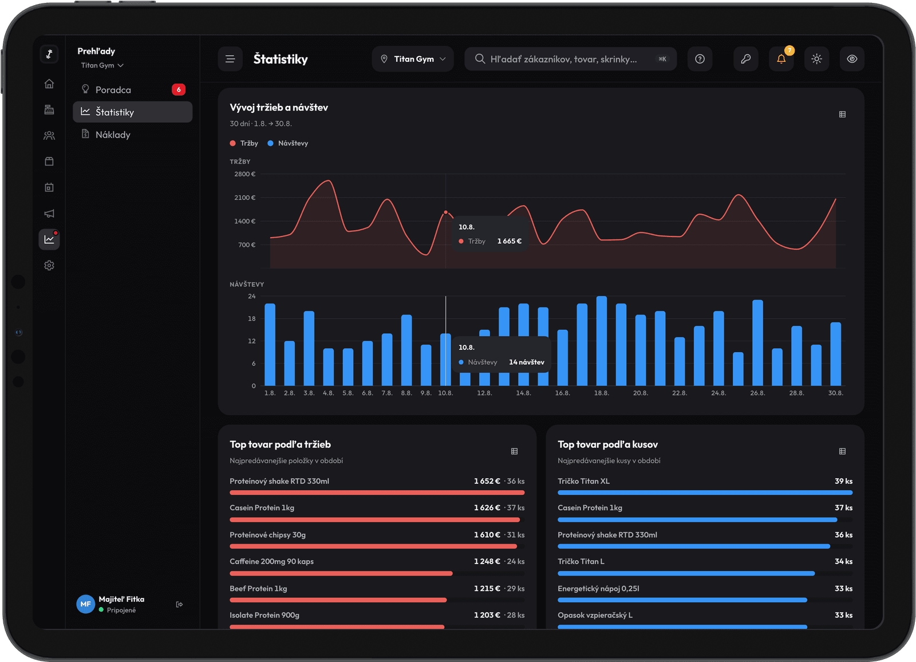This screenshot has height=662, width=916.
Task: Click the Casein Protein 1kg revenue row label
Action: [x=262, y=508]
